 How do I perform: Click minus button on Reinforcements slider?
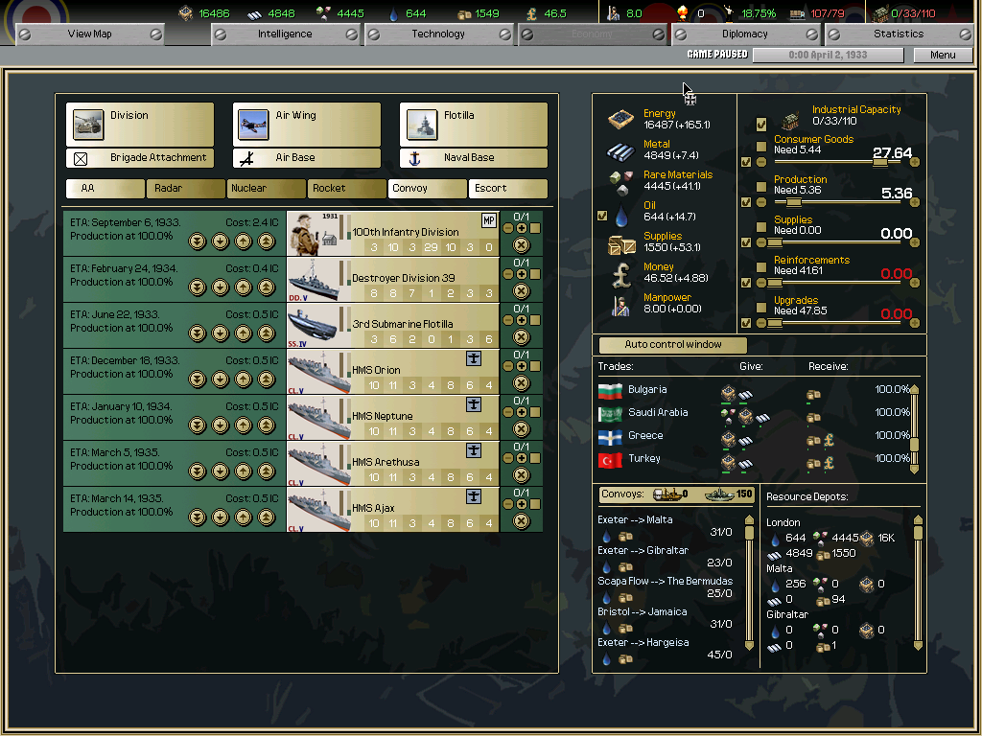point(761,283)
